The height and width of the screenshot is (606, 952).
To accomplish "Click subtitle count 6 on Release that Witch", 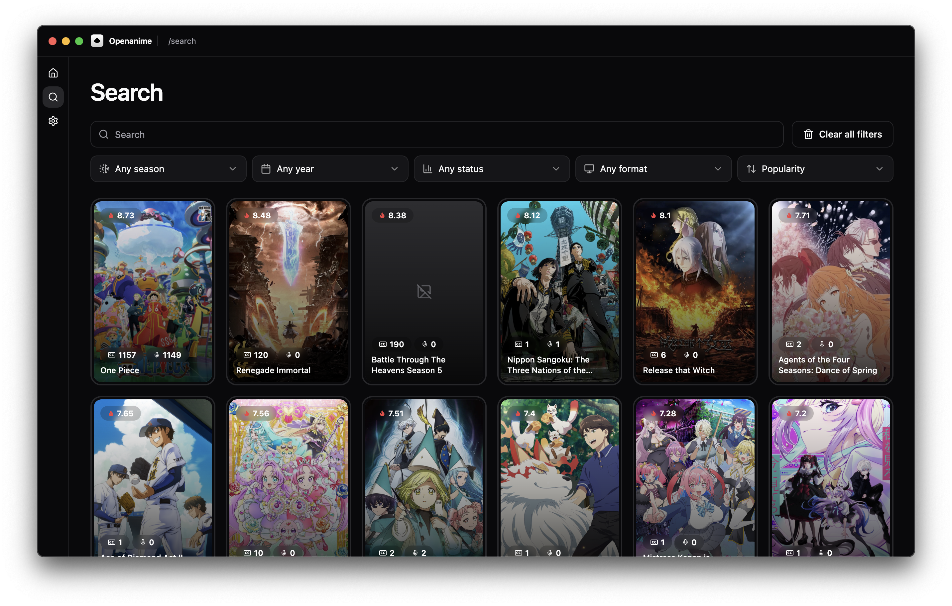I will click(658, 355).
